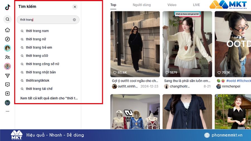The image size is (251, 141).
Task: Click the TikTok logo icon
Action: click(x=8, y=8)
